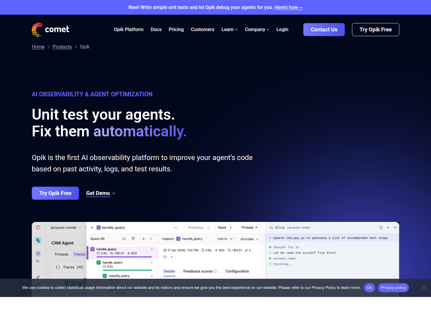
Task: Open Ollie chat history clock icon
Action: pos(381,228)
